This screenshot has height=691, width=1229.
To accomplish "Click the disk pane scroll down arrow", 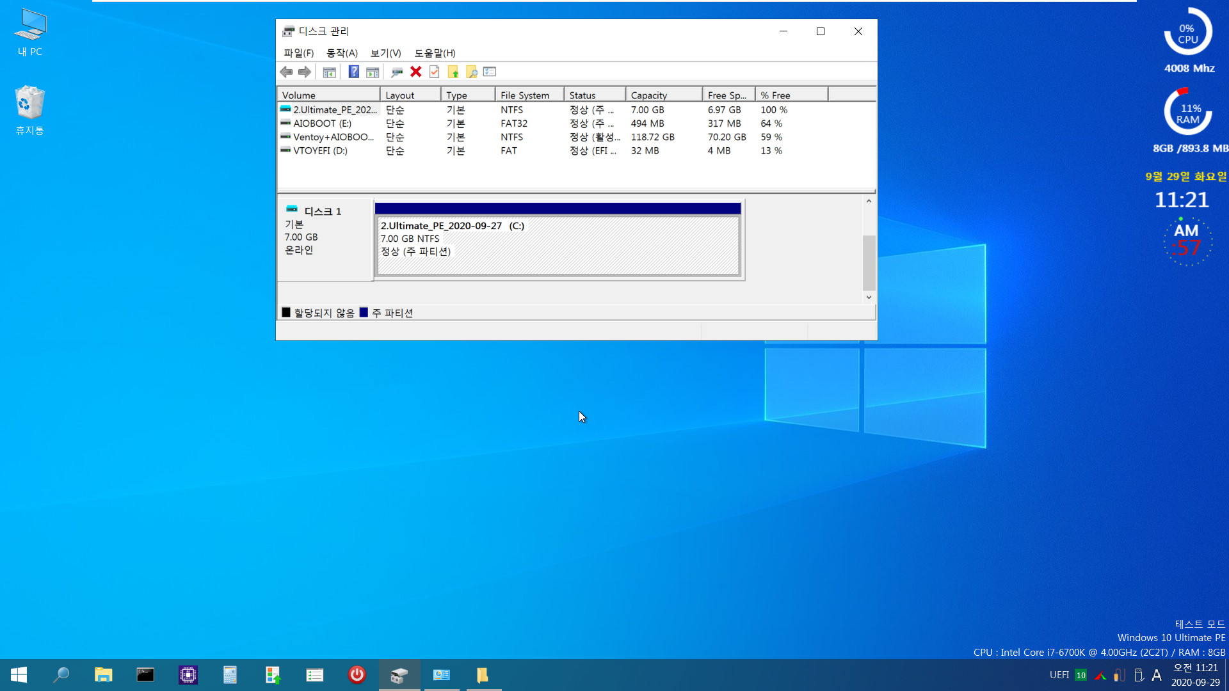I will tap(869, 297).
